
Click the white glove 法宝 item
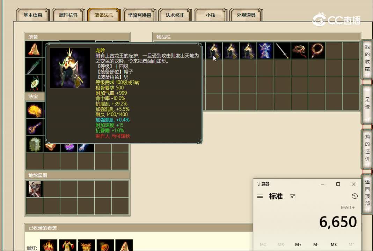coord(86,148)
